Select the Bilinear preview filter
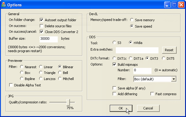This screenshot has height=117, width=186. 60,67
